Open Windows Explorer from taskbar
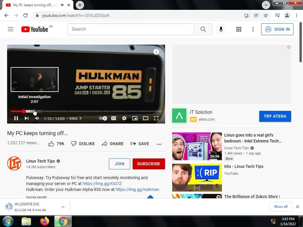Screen dimensions: 303x227 [x=26, y=221]
